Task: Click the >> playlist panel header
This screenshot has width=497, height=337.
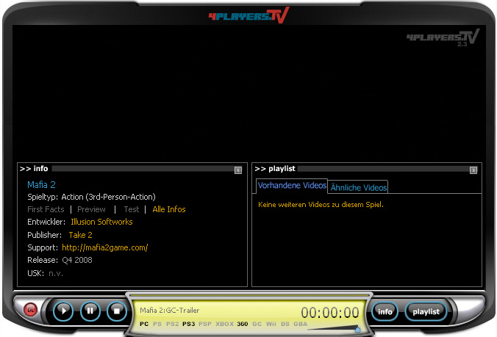Action: pos(275,169)
